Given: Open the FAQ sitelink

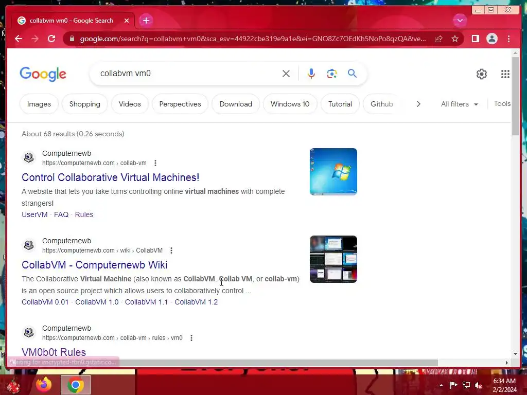Looking at the screenshot, I should click(61, 214).
